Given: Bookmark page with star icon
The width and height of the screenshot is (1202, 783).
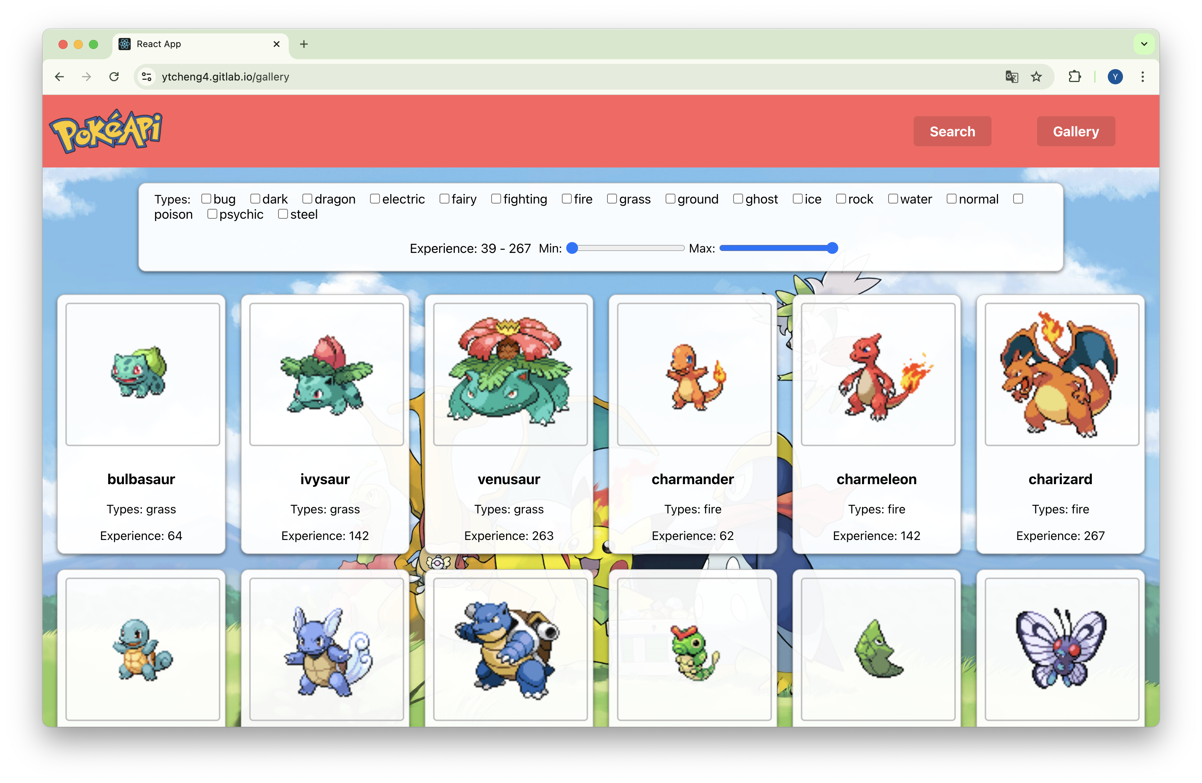Looking at the screenshot, I should (x=1036, y=77).
